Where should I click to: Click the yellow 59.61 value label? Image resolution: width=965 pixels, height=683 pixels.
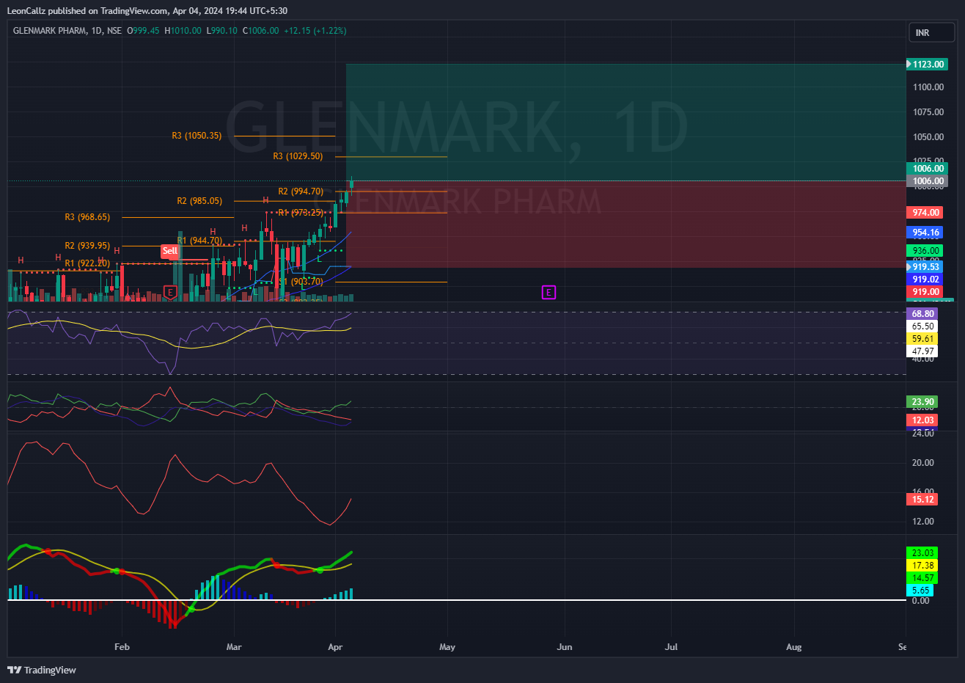pyautogui.click(x=922, y=339)
